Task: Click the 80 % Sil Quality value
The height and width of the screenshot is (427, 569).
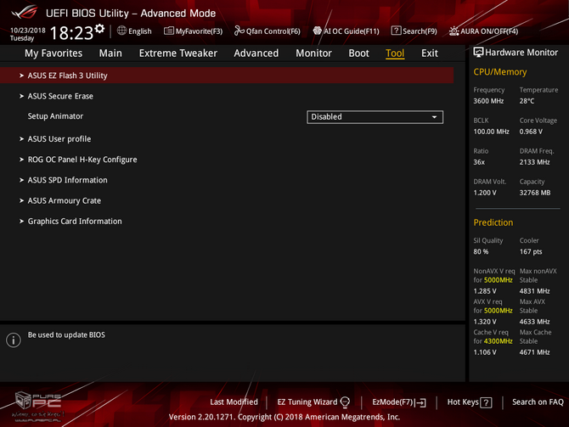Action: pos(481,252)
